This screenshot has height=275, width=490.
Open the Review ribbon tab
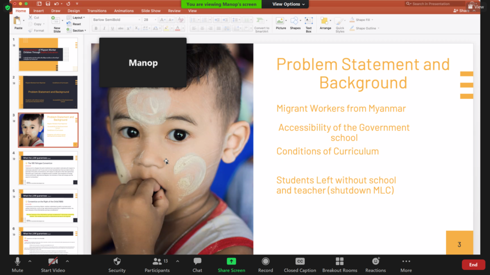[174, 11]
